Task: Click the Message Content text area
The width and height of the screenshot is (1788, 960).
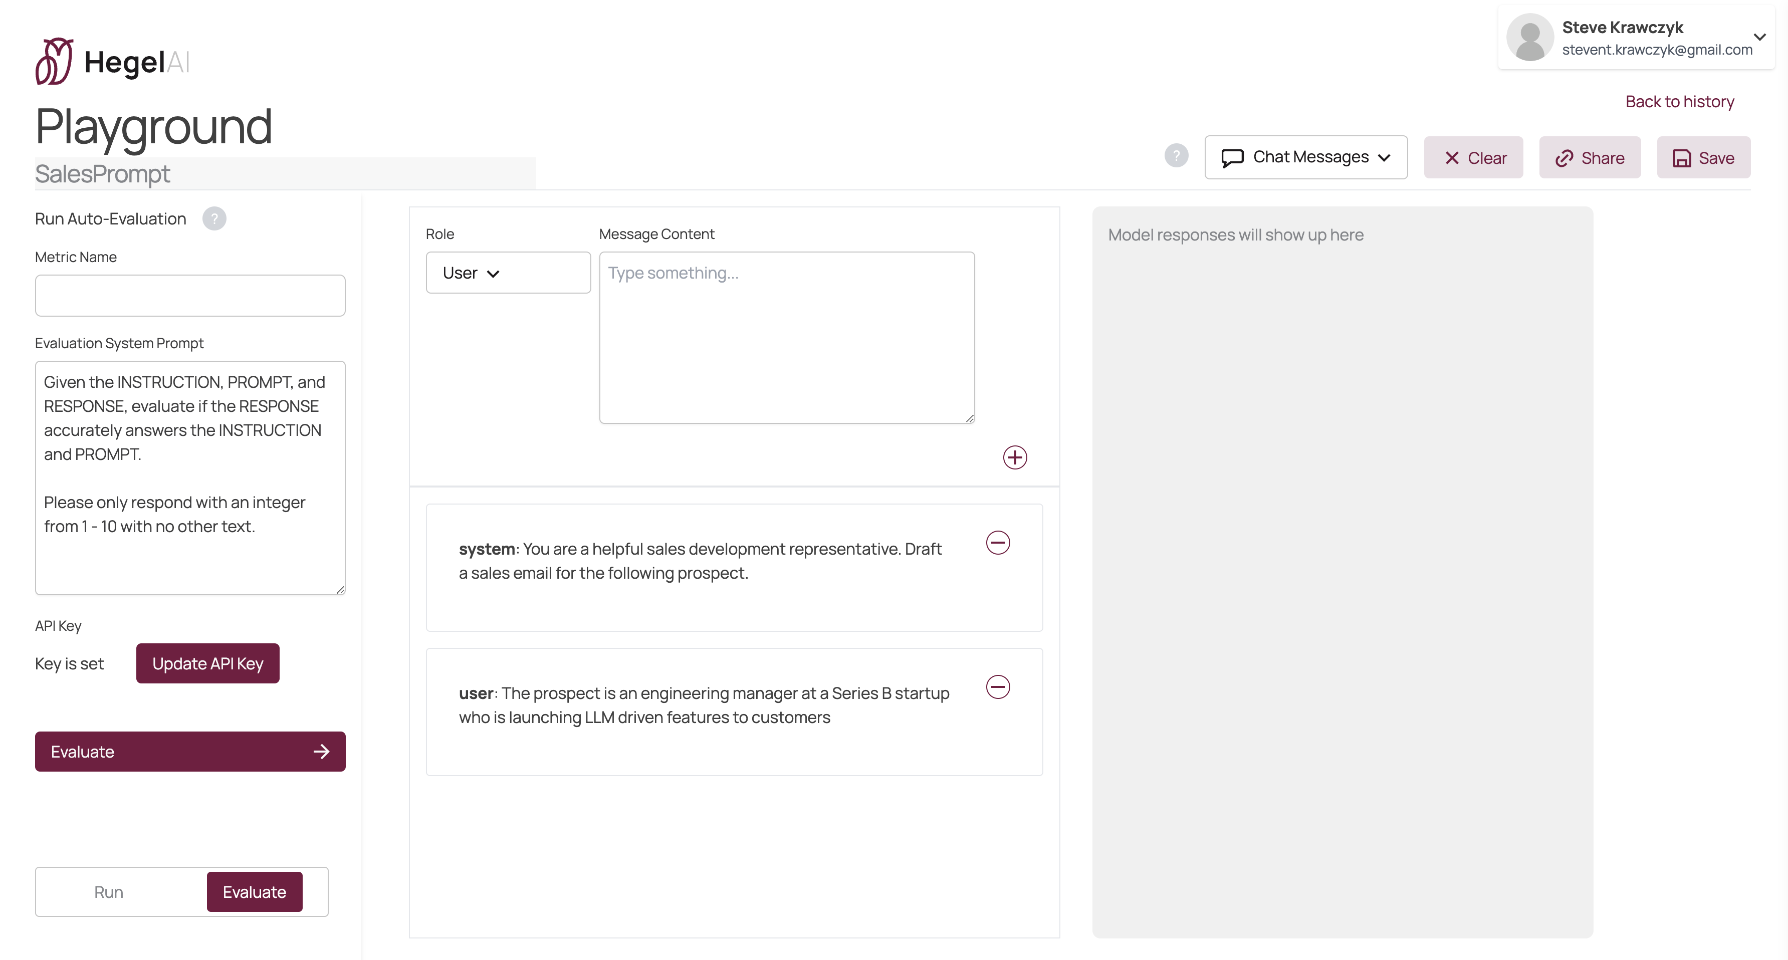Action: coord(786,337)
